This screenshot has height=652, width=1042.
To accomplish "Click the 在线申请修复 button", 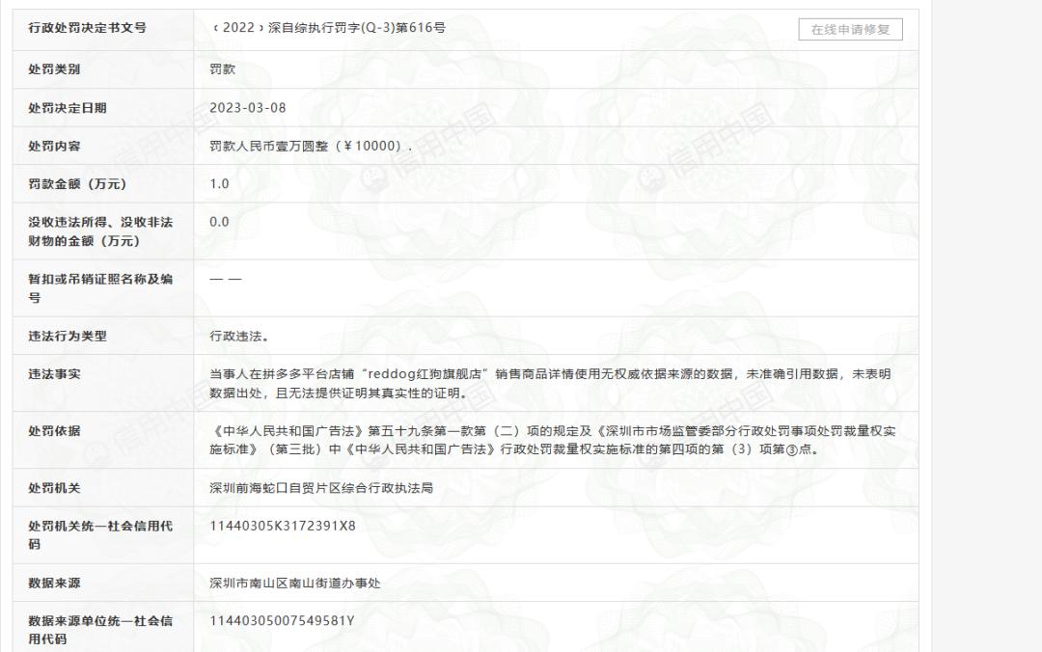I will [x=851, y=29].
